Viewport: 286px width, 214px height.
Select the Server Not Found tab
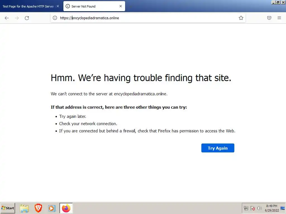point(94,6)
